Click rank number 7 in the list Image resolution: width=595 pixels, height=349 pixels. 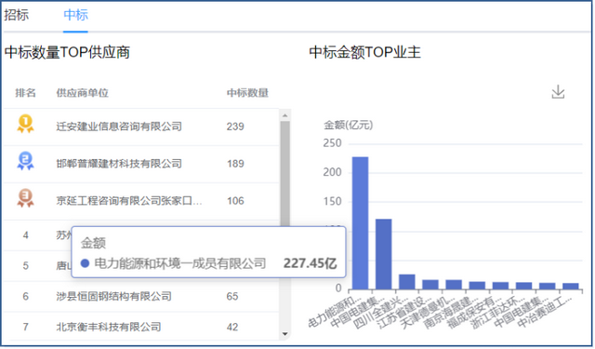[x=25, y=327]
